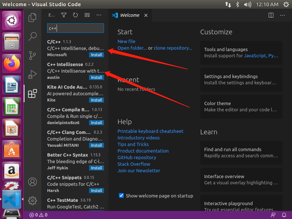This screenshot has height=219, width=292.
Task: Open the Manage gear menu
Action: pos(32,200)
